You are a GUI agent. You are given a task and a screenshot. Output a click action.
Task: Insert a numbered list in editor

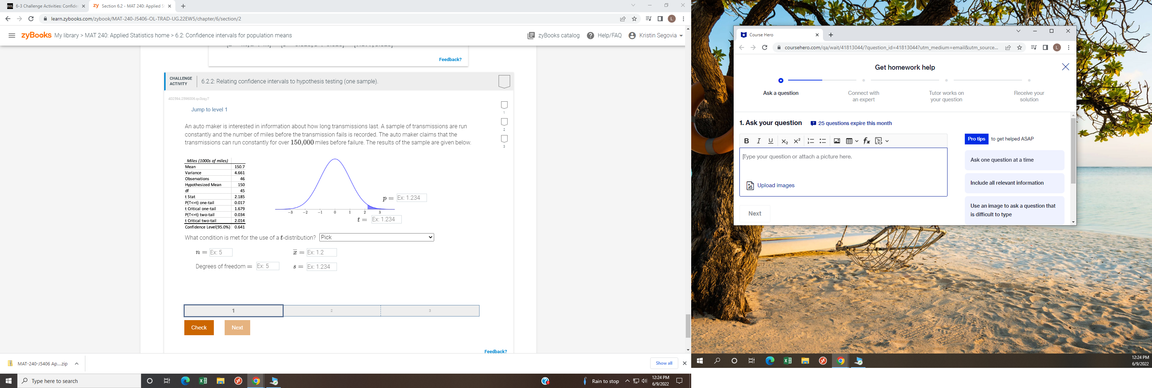[810, 141]
